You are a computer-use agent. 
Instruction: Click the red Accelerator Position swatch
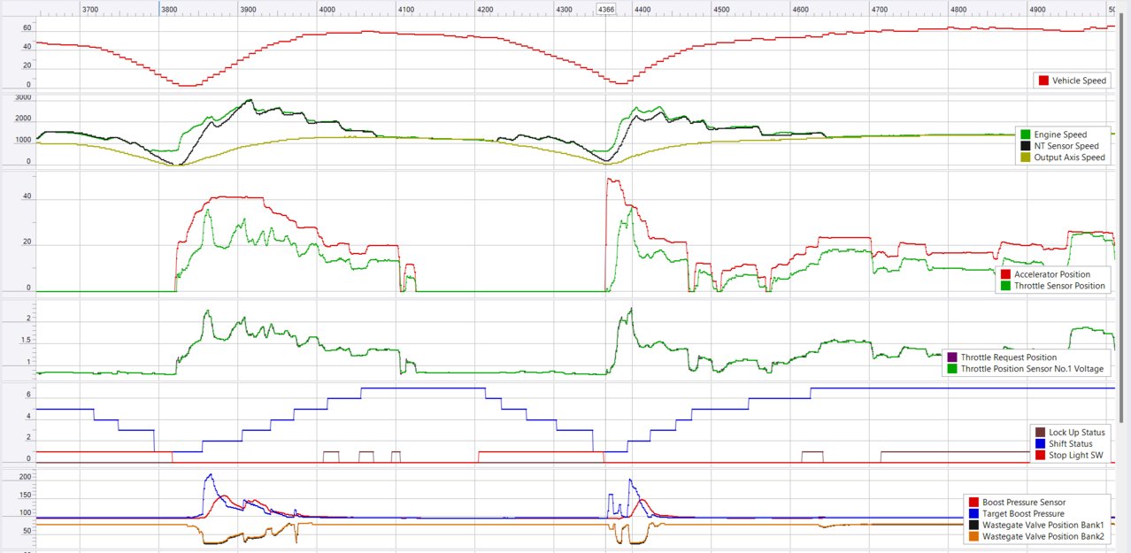point(1005,274)
